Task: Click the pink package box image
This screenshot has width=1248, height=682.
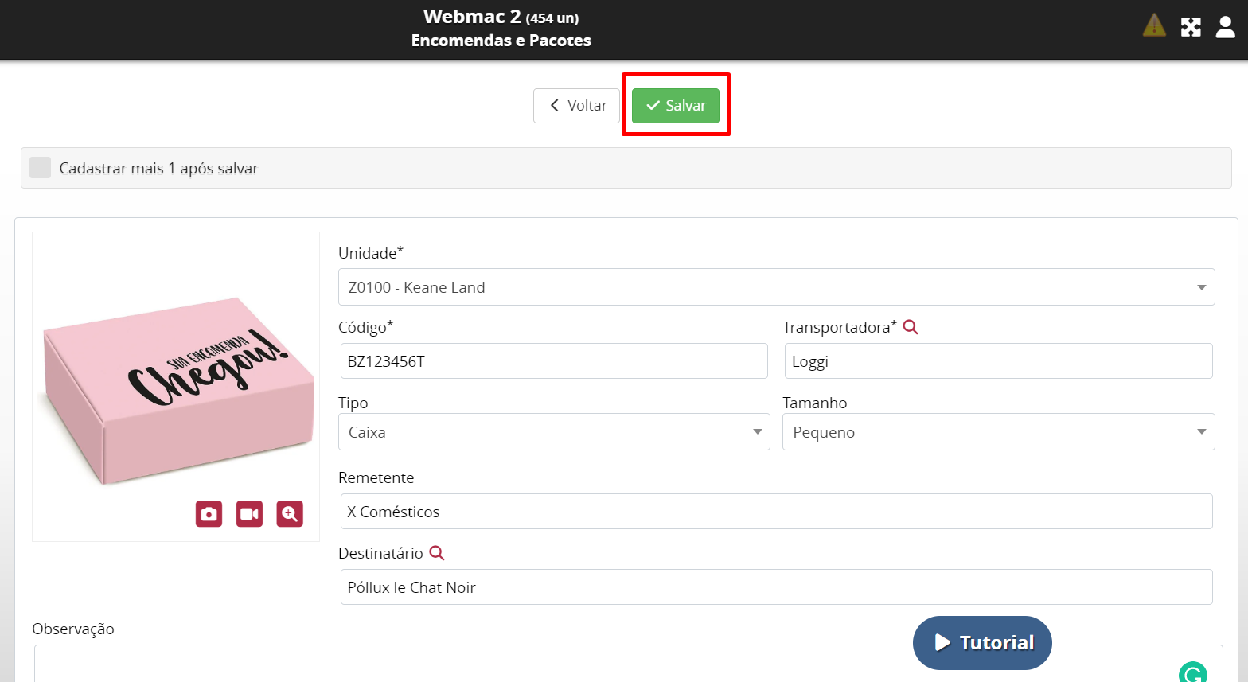Action: 175,390
